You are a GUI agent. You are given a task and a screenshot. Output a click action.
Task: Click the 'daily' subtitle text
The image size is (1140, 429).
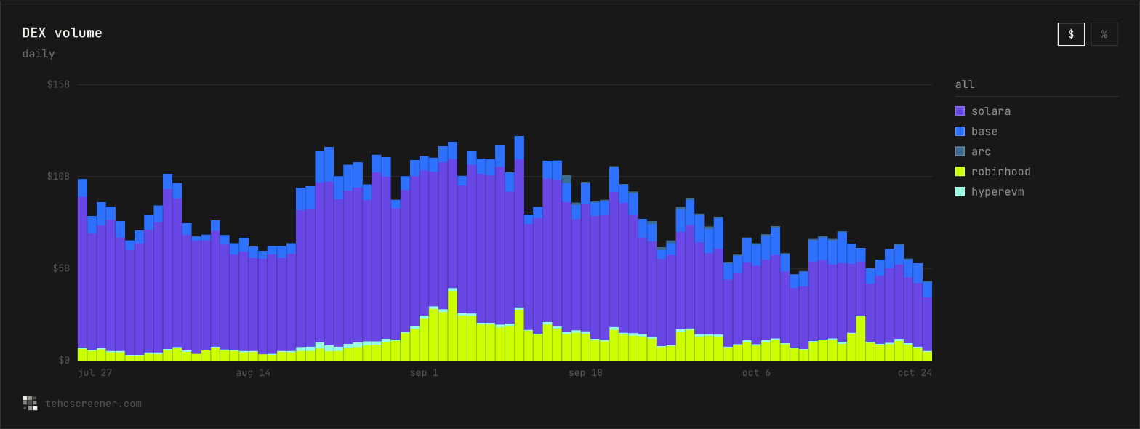click(39, 54)
